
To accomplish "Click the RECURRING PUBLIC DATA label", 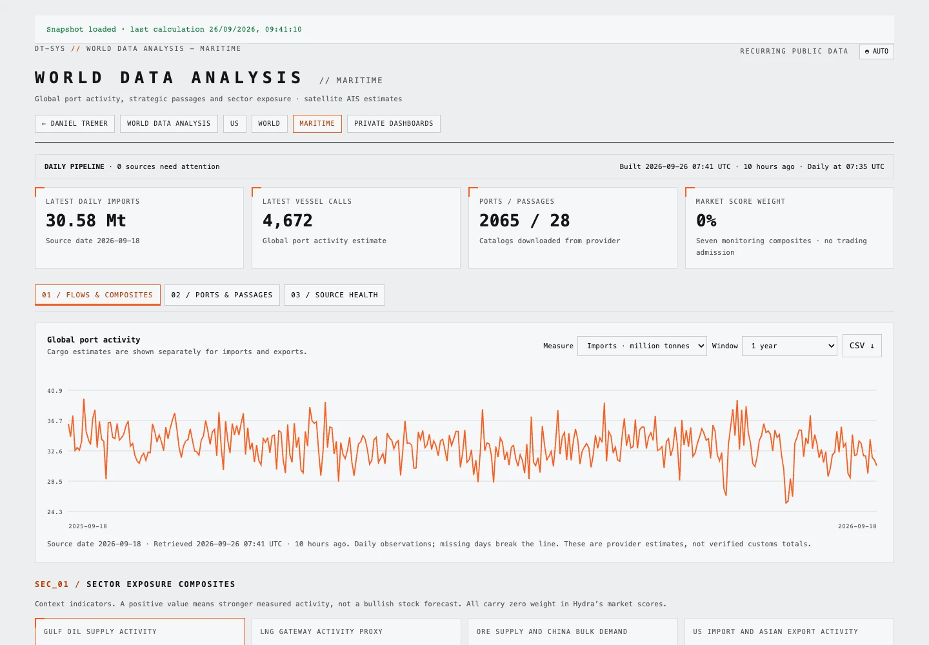I will pyautogui.click(x=794, y=52).
